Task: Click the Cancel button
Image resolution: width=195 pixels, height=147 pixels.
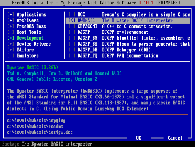Action: (x=175, y=138)
